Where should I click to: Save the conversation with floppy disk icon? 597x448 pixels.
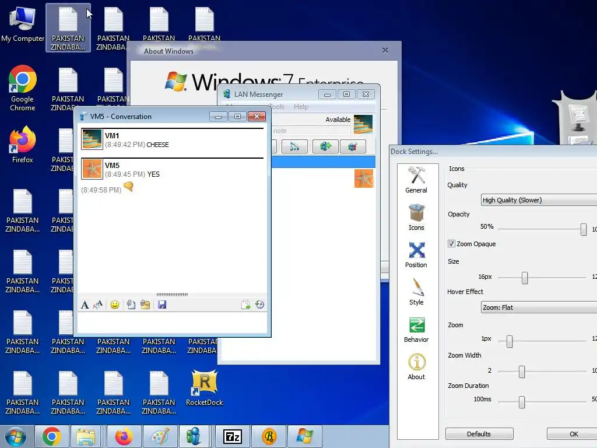(162, 304)
